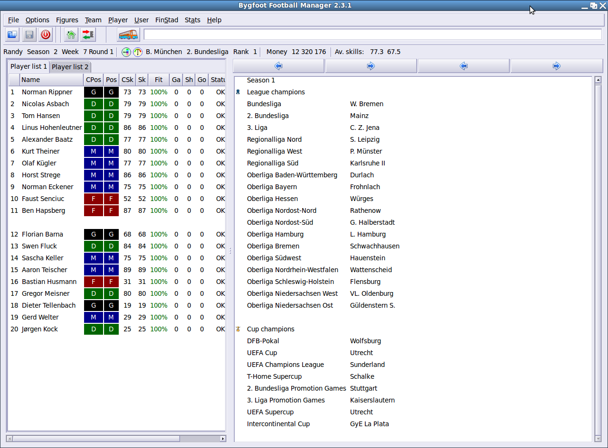Click the Bundesliga champion W. Bremen
Viewport: 608px width, 448px height.
pos(367,104)
